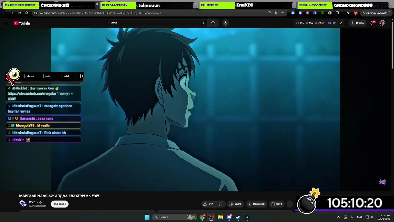This screenshot has width=394, height=222.
Task: Dislike the video
Action: (x=220, y=204)
